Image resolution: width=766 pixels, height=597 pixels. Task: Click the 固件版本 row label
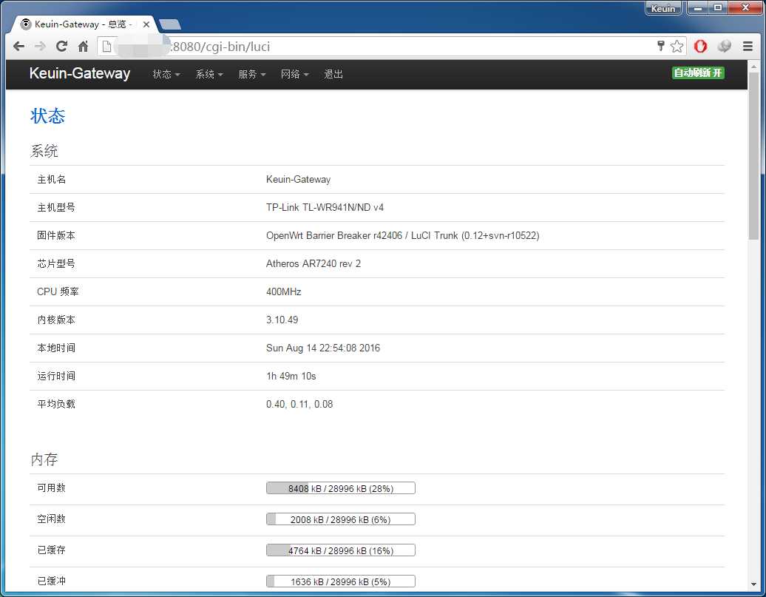click(x=56, y=236)
